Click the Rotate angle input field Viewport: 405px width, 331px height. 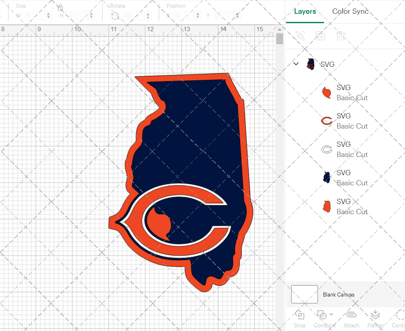coord(134,16)
